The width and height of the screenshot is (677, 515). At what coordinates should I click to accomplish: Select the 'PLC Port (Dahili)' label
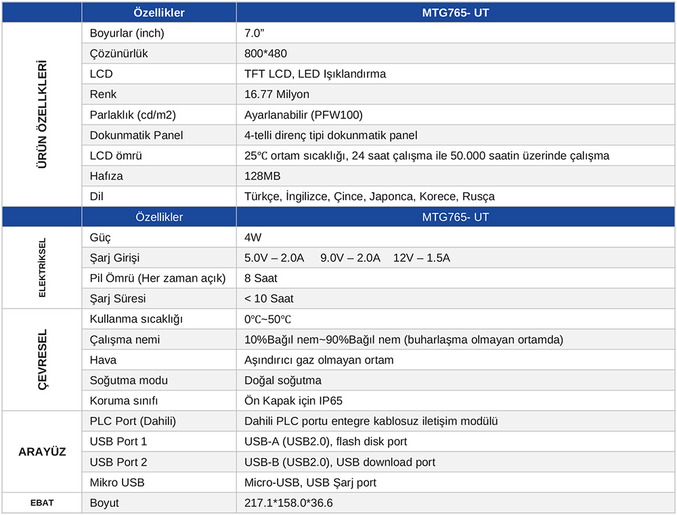point(133,421)
